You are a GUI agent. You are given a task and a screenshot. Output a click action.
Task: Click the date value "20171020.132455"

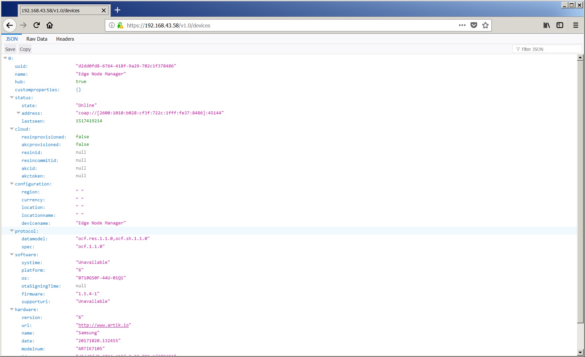point(98,341)
